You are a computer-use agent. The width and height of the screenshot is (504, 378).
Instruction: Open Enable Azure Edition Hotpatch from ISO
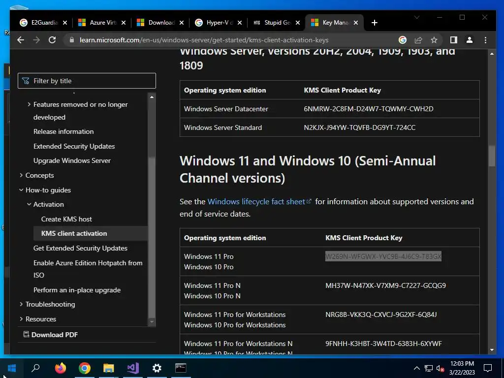click(x=88, y=269)
